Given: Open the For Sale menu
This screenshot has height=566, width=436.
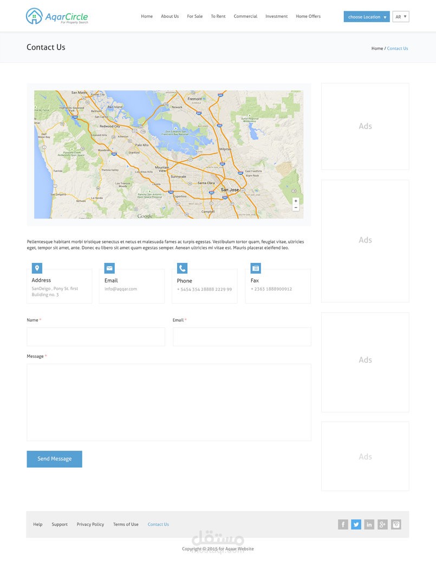Looking at the screenshot, I should [194, 16].
